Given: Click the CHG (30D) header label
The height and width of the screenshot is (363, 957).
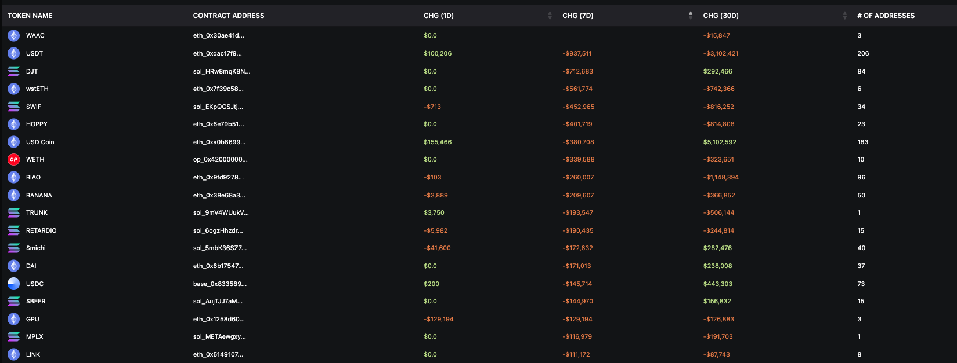Looking at the screenshot, I should (x=721, y=16).
